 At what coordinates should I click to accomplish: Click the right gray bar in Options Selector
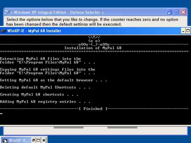(122, 127)
